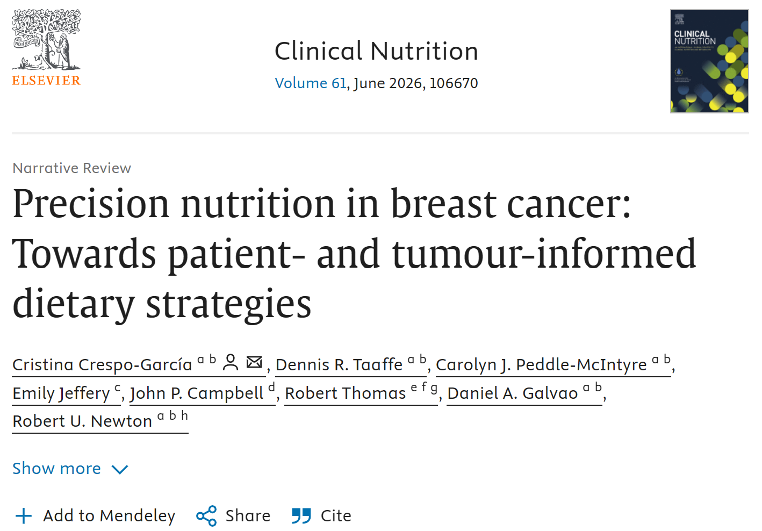This screenshot has height=531, width=762.
Task: Click the Share network icon
Action: (206, 516)
